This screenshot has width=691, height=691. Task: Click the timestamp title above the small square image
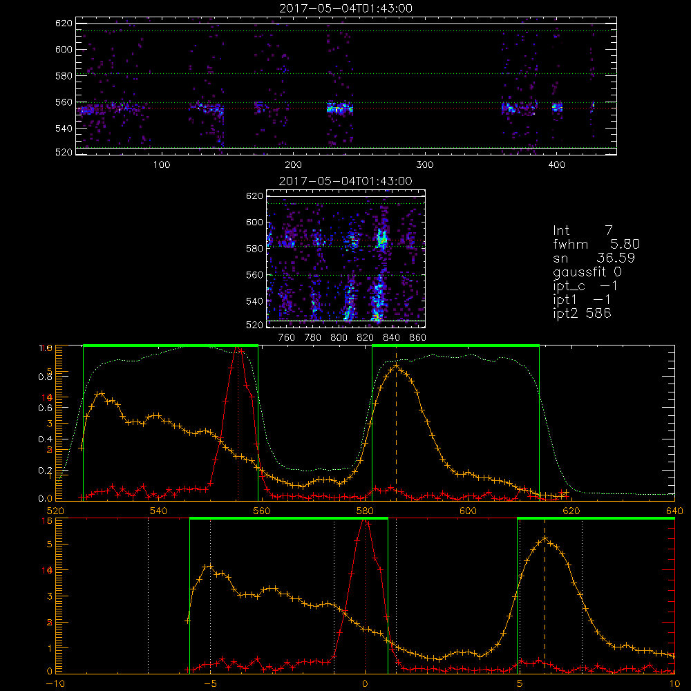[346, 181]
